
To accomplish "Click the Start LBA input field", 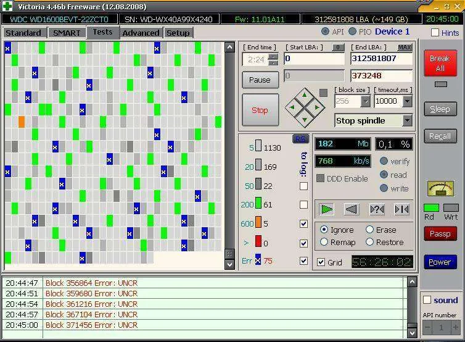I will (x=315, y=59).
